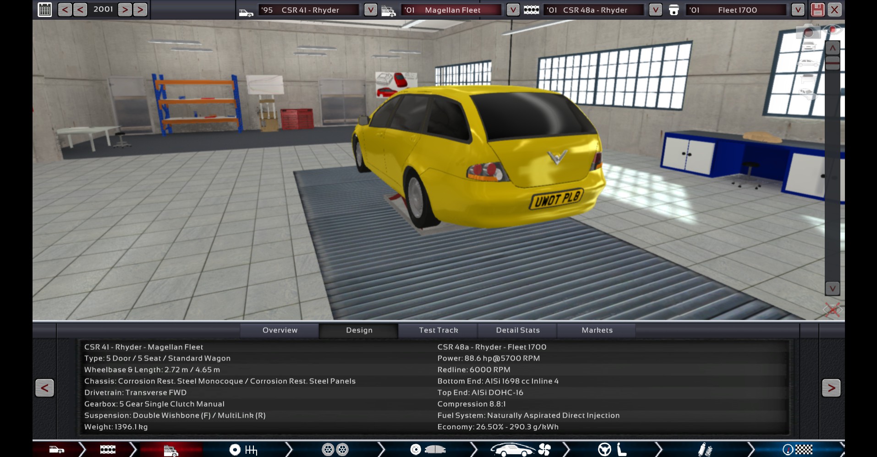Open the suspension spring step
Screen dimensions: 877x457
click(x=705, y=450)
